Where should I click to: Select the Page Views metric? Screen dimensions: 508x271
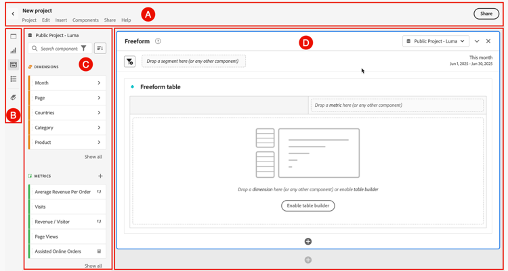pyautogui.click(x=67, y=237)
